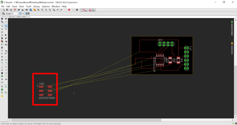Open the Display layers tool
This screenshot has width=237, height=125.
coord(2,22)
